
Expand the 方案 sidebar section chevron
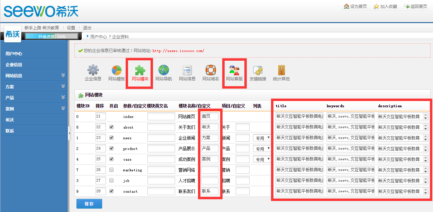coord(63,86)
